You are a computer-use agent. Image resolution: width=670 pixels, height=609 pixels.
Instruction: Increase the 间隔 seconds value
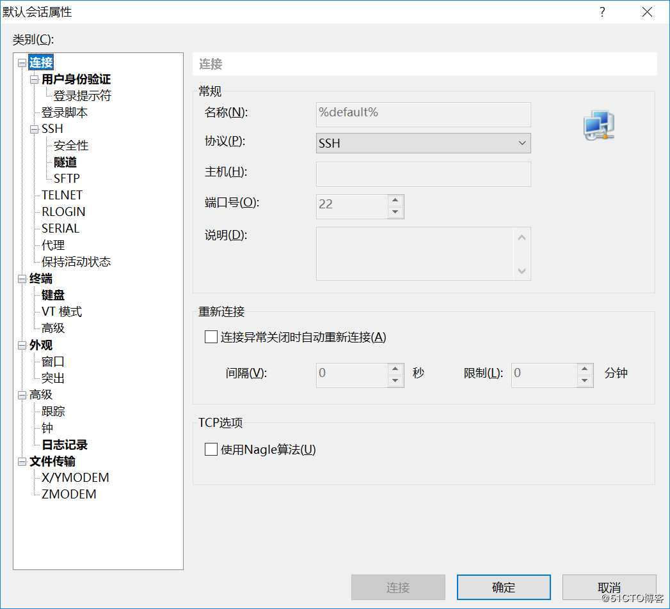[x=395, y=369]
